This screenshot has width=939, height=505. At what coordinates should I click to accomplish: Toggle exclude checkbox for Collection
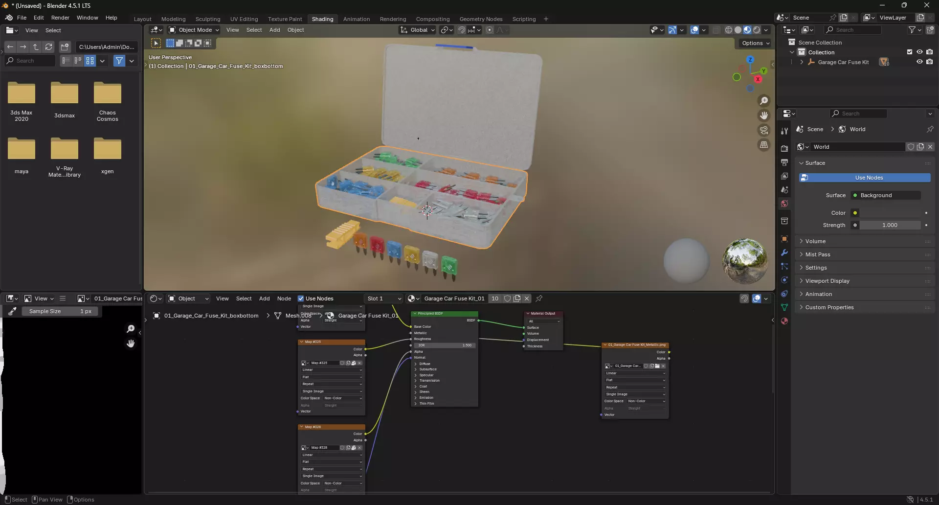(x=910, y=52)
